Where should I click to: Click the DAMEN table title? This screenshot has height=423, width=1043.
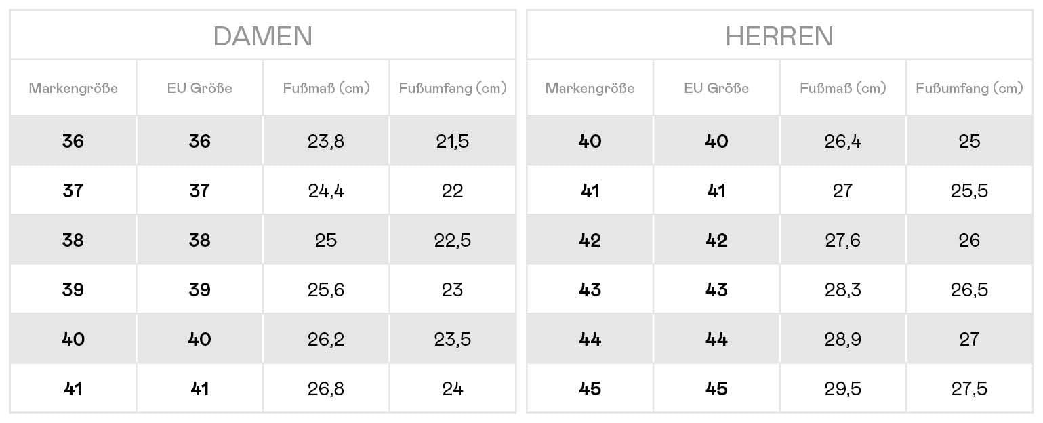point(262,36)
